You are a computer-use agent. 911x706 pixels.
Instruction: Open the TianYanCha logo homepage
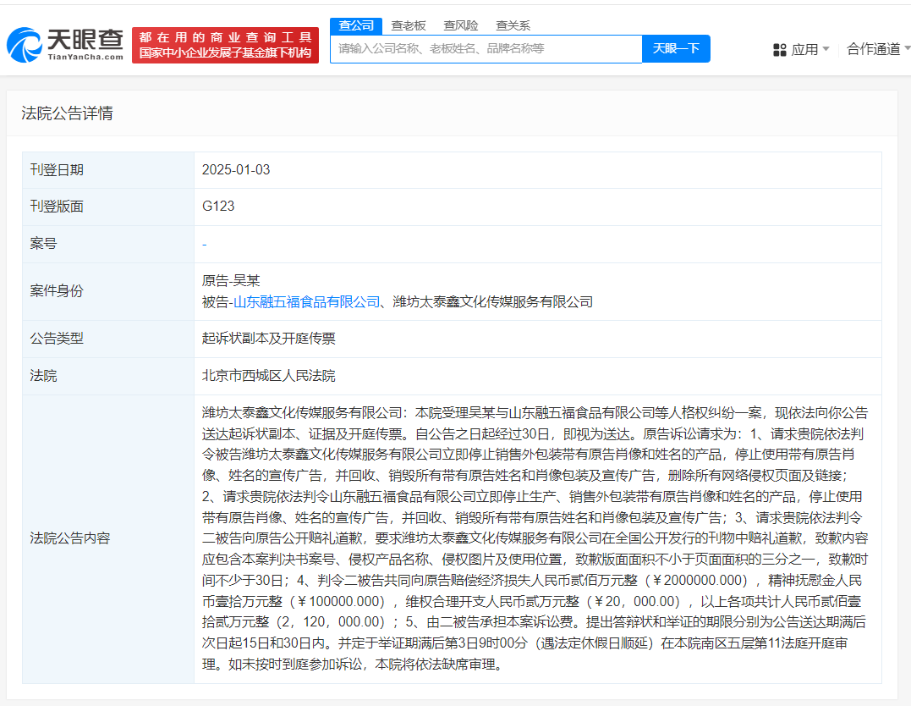pyautogui.click(x=65, y=45)
